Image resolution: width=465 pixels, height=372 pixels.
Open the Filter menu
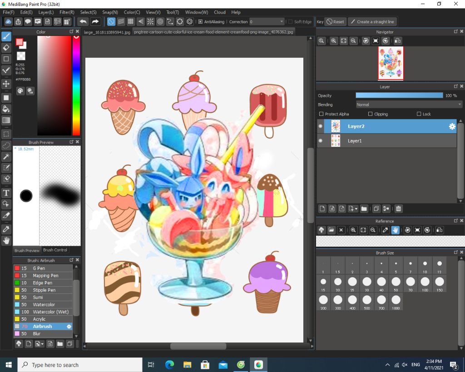click(67, 12)
